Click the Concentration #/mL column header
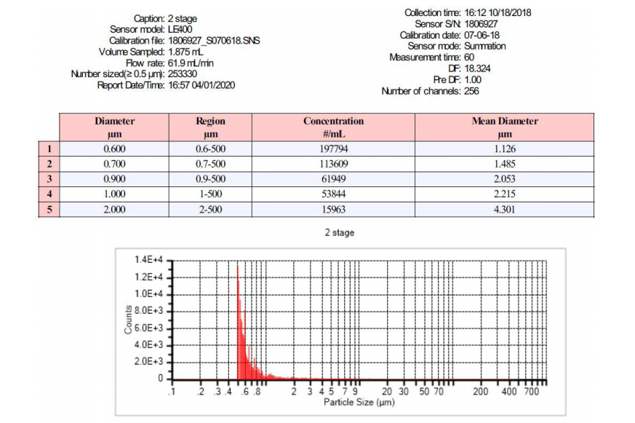Image resolution: width=635 pixels, height=423 pixels. point(333,127)
